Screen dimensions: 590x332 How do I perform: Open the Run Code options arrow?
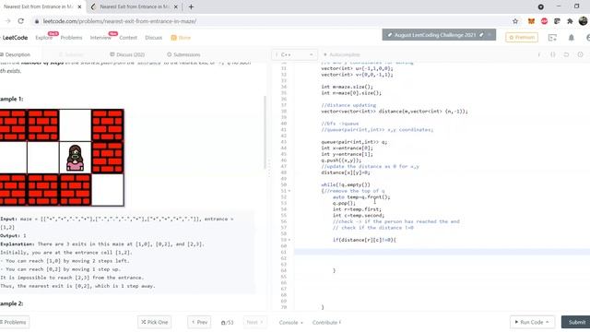[548, 322]
